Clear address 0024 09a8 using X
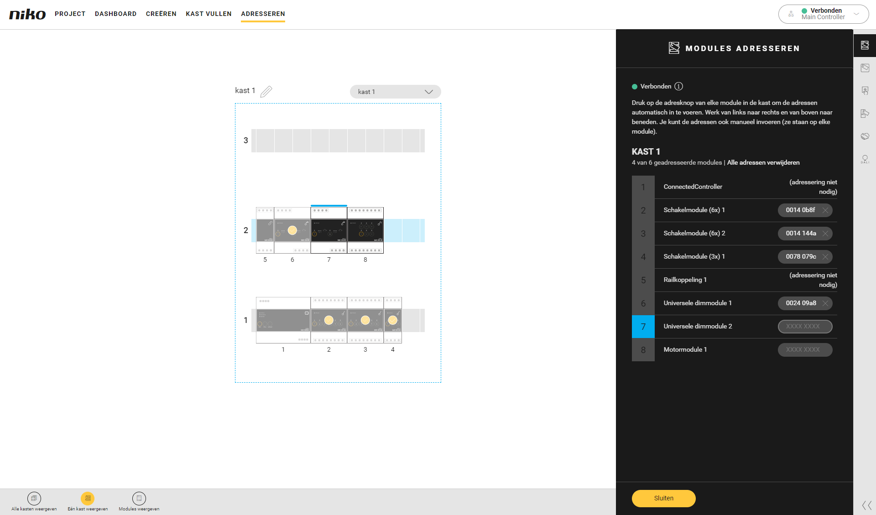This screenshot has height=515, width=876. (825, 303)
